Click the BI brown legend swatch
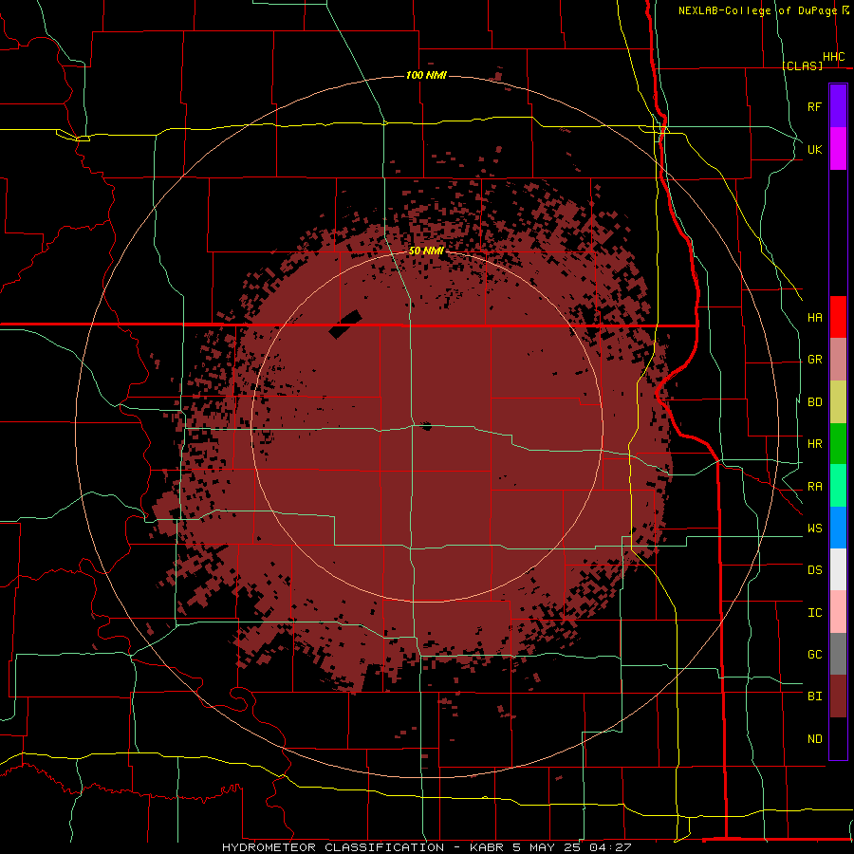 click(838, 696)
